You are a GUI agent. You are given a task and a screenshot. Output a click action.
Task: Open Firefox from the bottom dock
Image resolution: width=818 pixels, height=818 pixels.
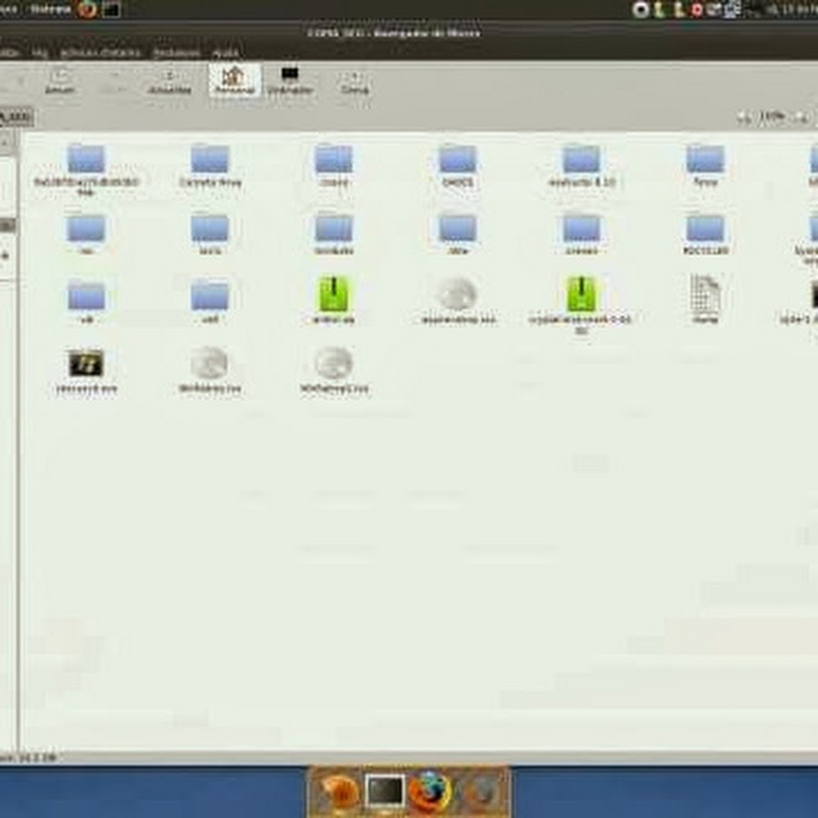pos(429,792)
